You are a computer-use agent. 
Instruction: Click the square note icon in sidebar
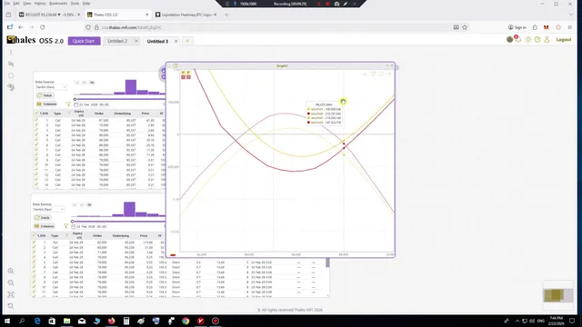pyautogui.click(x=11, y=75)
